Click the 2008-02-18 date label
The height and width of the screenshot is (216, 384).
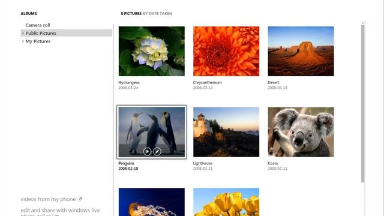(128, 169)
